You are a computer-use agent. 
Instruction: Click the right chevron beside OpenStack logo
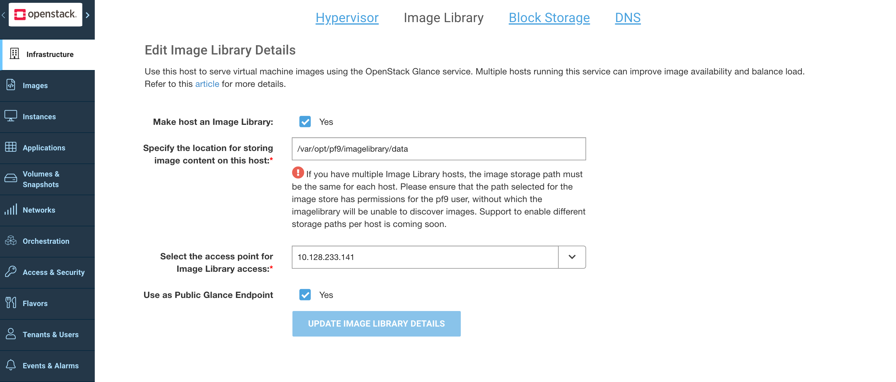pyautogui.click(x=88, y=15)
